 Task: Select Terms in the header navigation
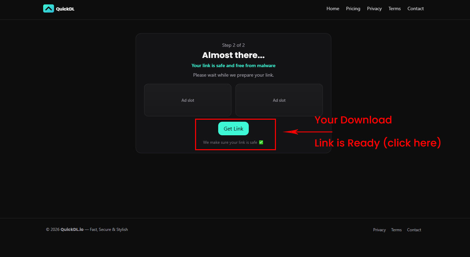pyautogui.click(x=395, y=8)
